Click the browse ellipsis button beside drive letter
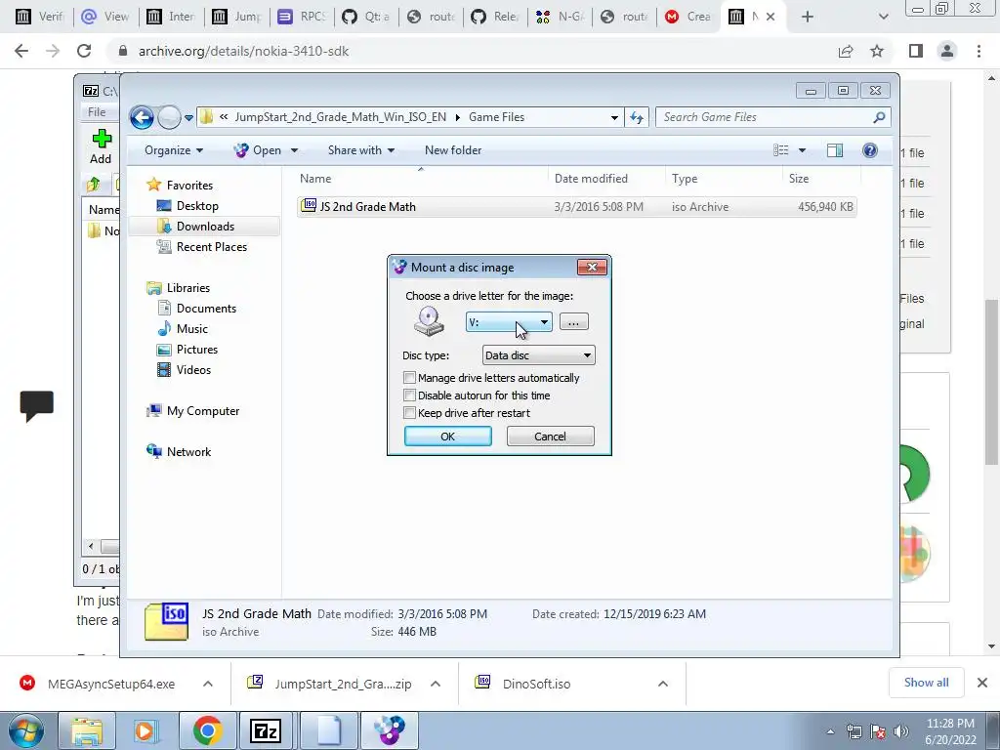 [x=573, y=322]
